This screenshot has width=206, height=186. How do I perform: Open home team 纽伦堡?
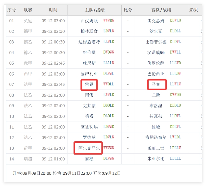click(89, 53)
